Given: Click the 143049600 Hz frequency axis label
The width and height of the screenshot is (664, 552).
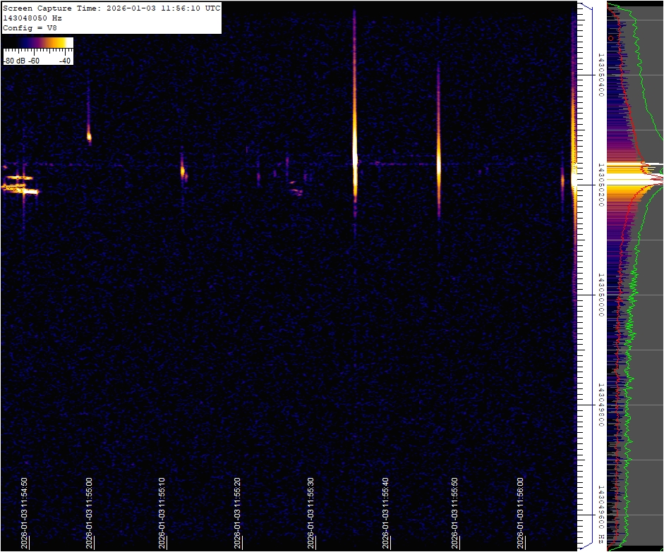Looking at the screenshot, I should [600, 515].
